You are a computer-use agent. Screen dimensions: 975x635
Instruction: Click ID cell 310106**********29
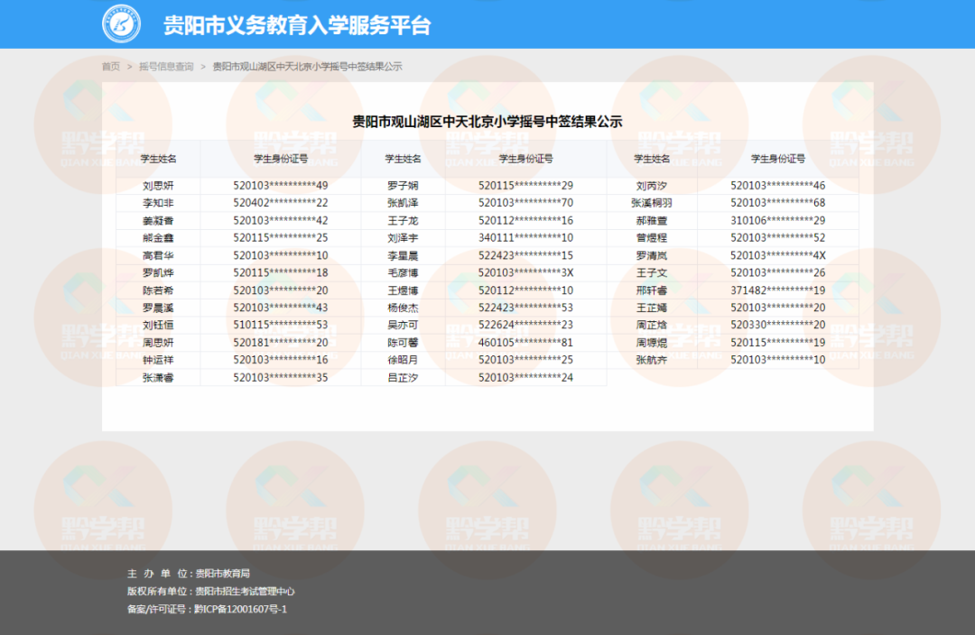coord(778,221)
